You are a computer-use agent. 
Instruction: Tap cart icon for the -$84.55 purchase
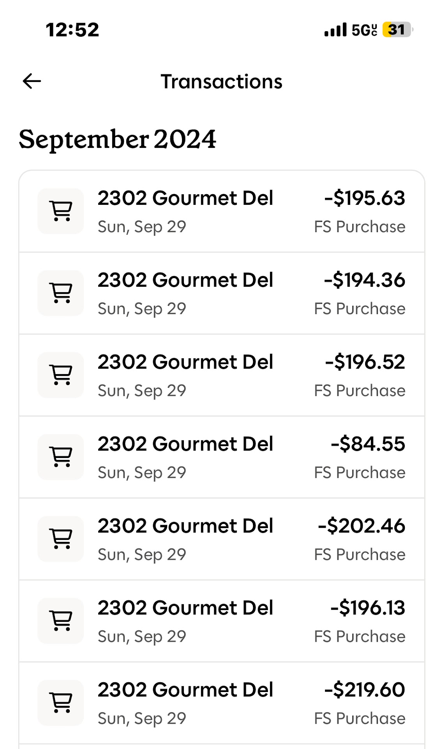pyautogui.click(x=61, y=457)
